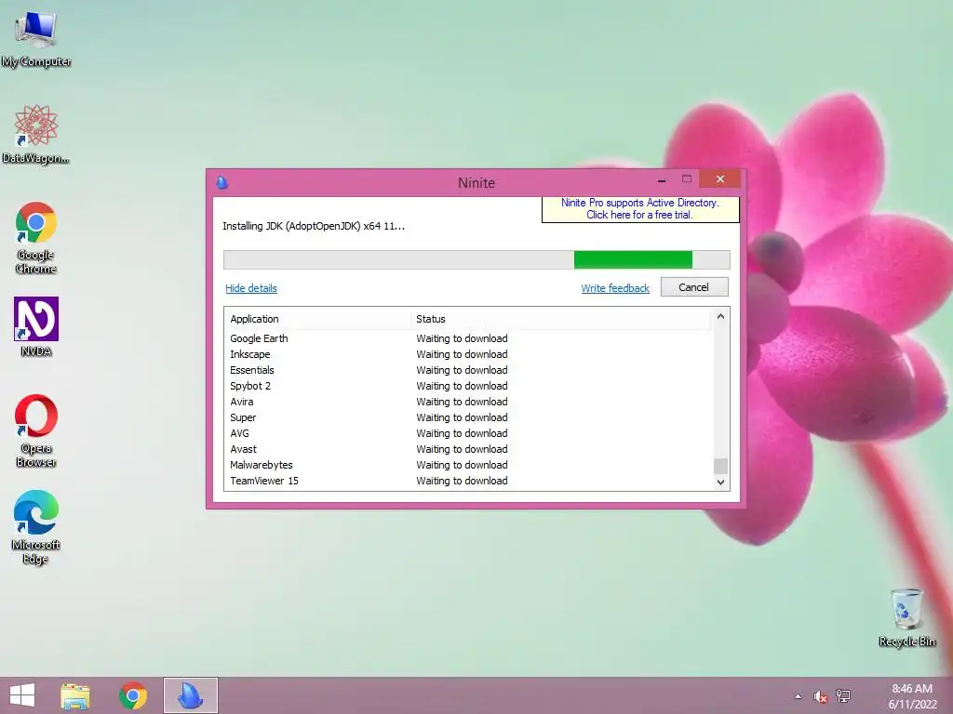Select the Essentials row
Image resolution: width=953 pixels, height=714 pixels.
(468, 370)
